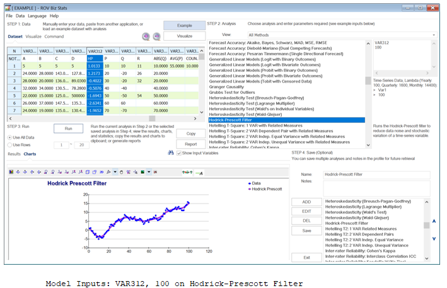Toggle the 2D chart view icon

(x=102, y=172)
